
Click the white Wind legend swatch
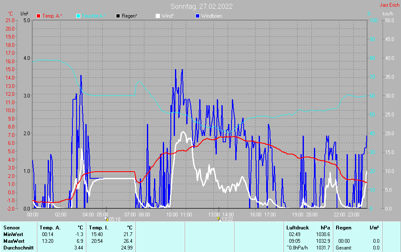(x=158, y=16)
